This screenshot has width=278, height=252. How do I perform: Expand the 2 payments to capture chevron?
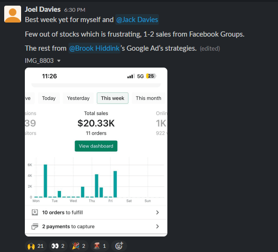[158, 226]
